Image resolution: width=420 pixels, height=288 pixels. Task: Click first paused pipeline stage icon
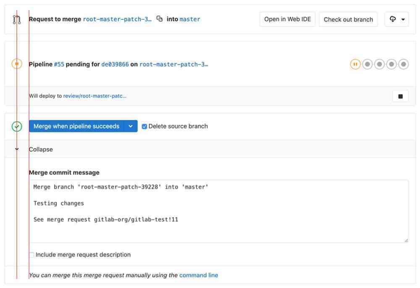355,64
